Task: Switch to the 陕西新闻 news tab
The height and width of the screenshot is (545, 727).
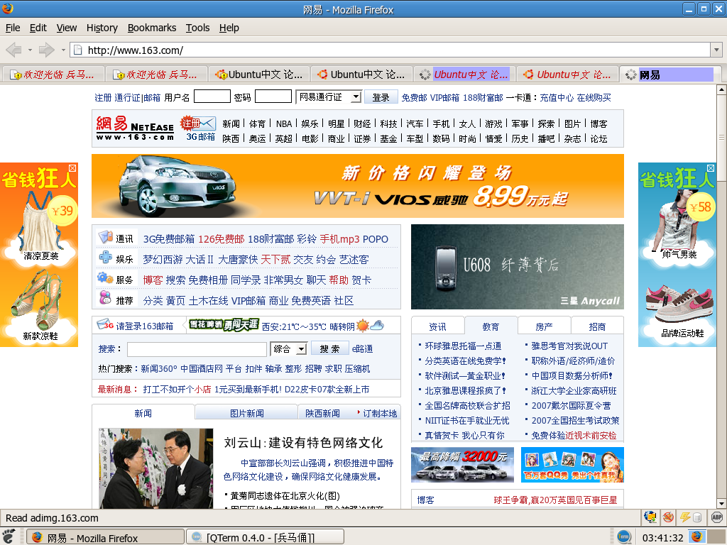Action: [323, 413]
